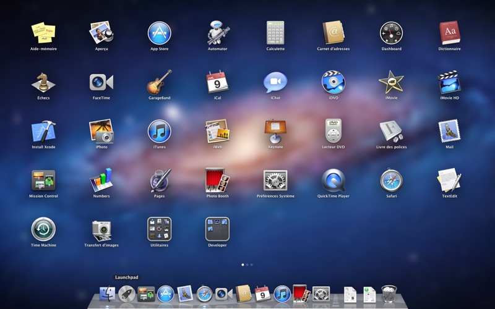Launch Photo Booth in the Launchpad grid

[218, 180]
